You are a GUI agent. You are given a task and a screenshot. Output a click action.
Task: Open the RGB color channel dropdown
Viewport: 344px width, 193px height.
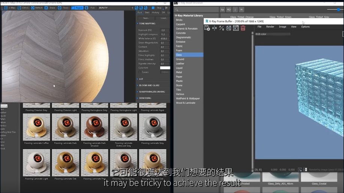tap(273, 34)
